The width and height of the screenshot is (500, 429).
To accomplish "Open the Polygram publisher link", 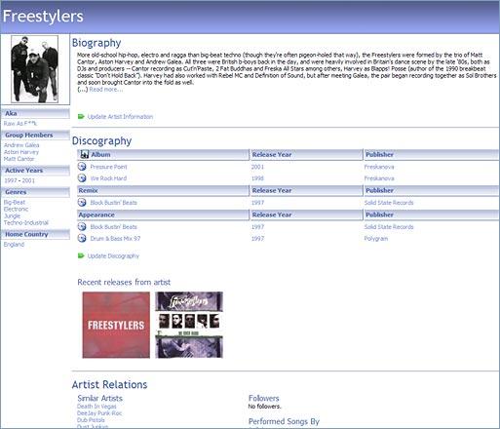I will click(376, 239).
